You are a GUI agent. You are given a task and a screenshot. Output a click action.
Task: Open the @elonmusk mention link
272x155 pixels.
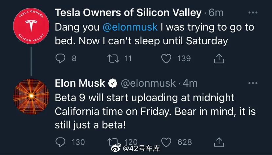[x=130, y=27]
